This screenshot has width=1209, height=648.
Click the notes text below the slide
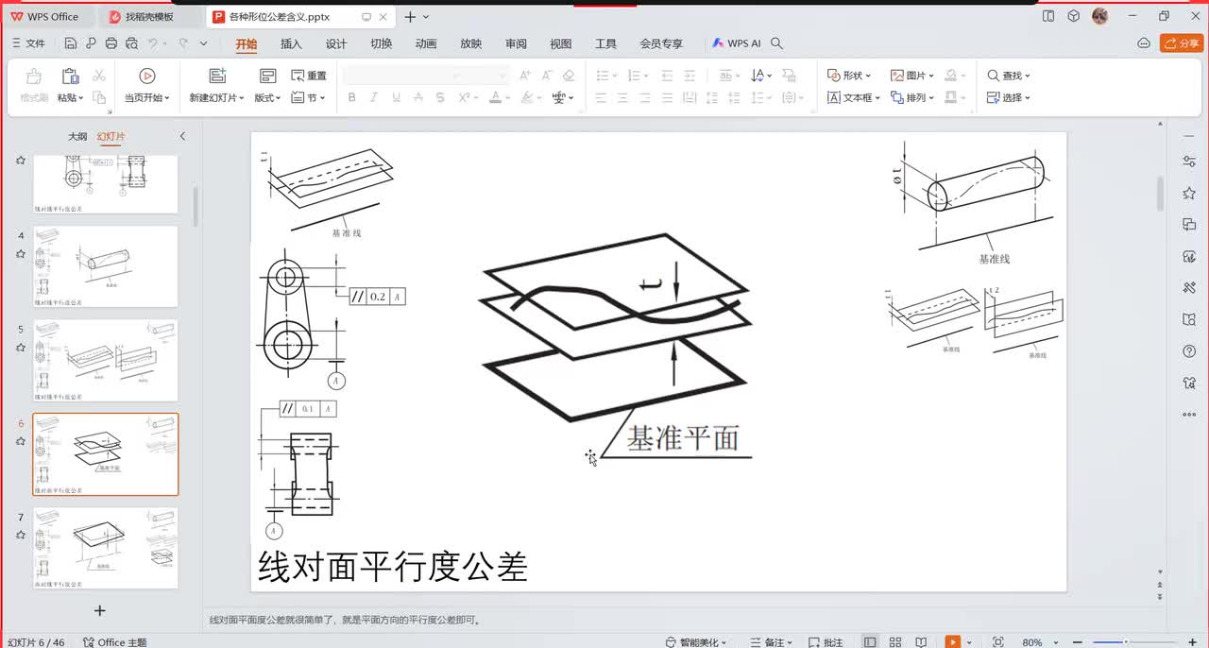[x=345, y=621]
